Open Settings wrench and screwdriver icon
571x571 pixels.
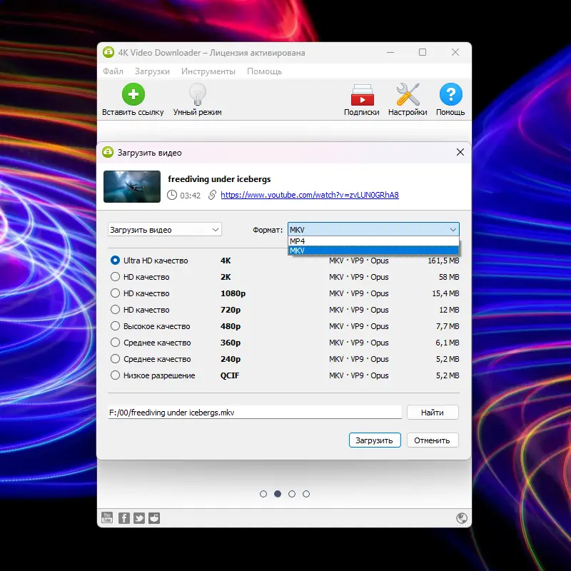click(408, 94)
